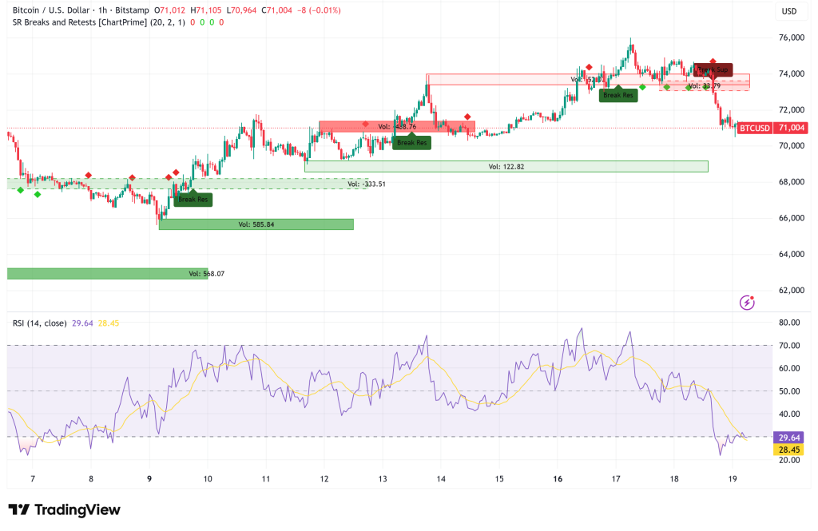Click the yellow 28.45 RSI average tag
This screenshot has height=531, width=818.
788,450
